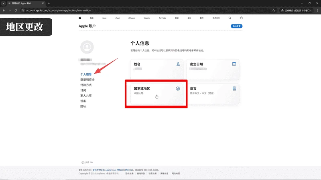Open the incognito window indicator
The image size is (321, 180).
296,10
